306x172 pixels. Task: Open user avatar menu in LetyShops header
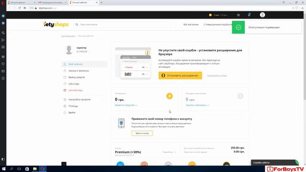(x=262, y=15)
